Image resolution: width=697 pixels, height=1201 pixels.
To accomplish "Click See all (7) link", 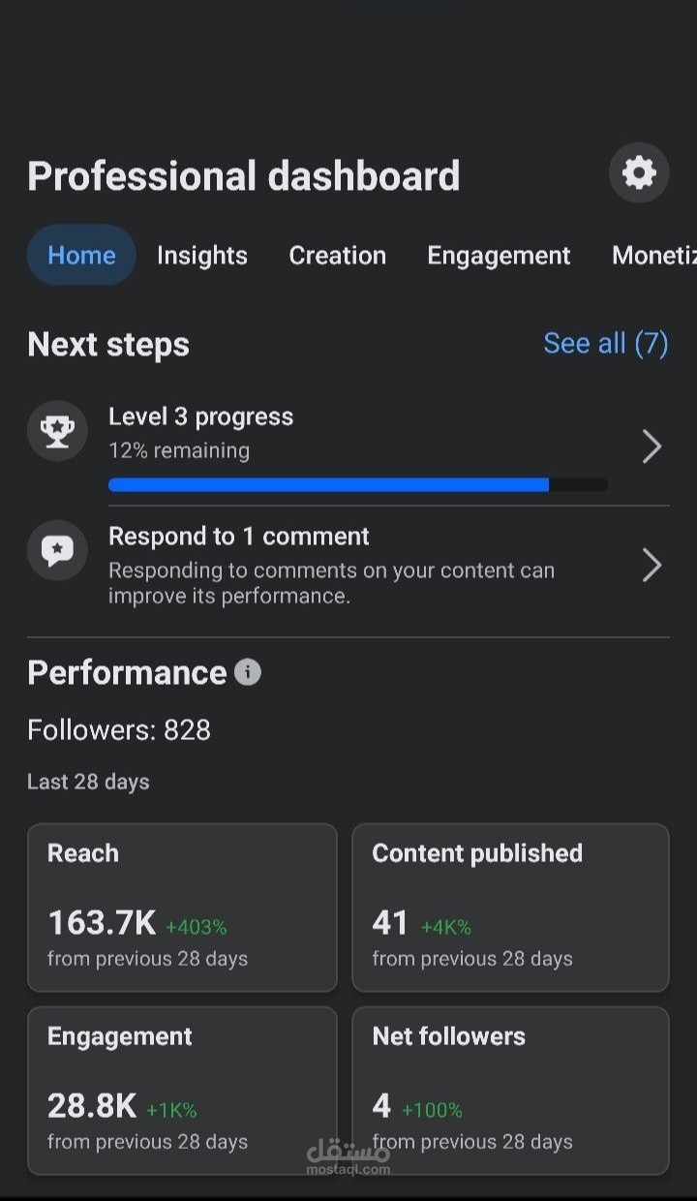I will pyautogui.click(x=605, y=343).
